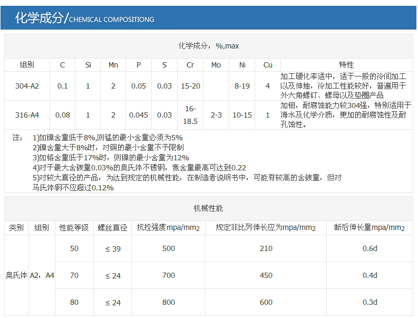Click the 化学成分 CHEMICAL COMPOSITIONG banner title
The width and height of the screenshot is (418, 318).
[84, 19]
